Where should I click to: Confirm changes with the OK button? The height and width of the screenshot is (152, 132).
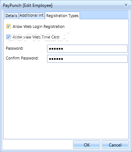point(86,145)
